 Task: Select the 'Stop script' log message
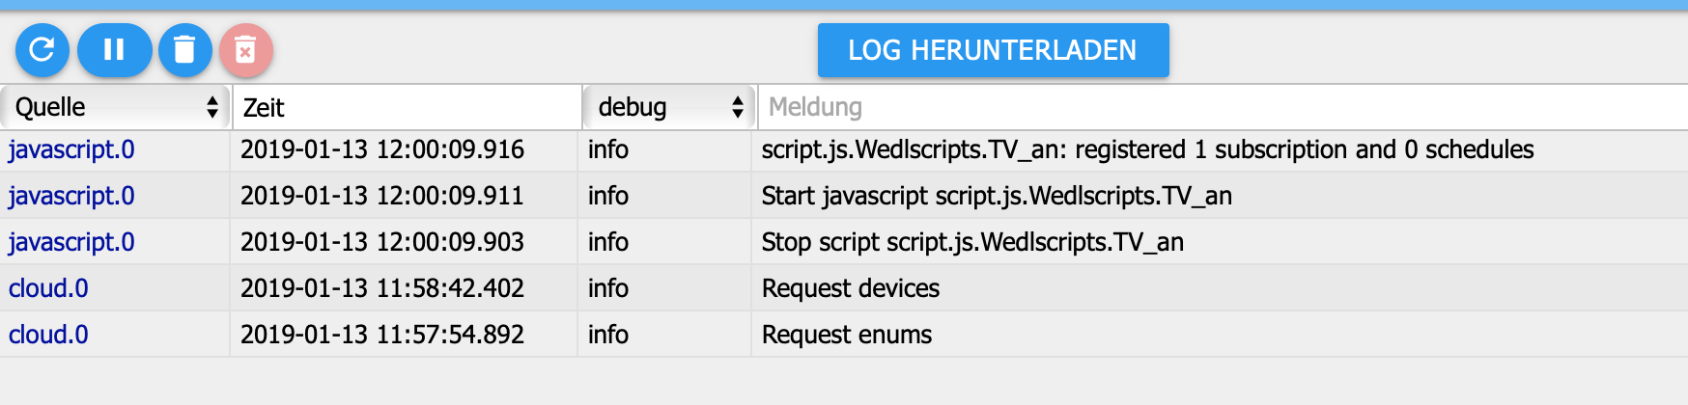click(972, 242)
